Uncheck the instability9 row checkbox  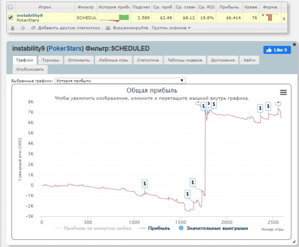click(11, 17)
